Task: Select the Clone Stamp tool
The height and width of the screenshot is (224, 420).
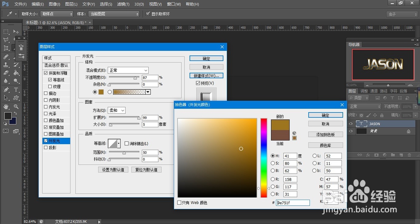Action: pos(6,65)
